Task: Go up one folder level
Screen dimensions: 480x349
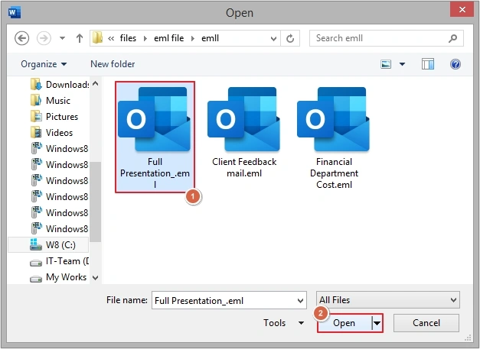Action: click(80, 38)
